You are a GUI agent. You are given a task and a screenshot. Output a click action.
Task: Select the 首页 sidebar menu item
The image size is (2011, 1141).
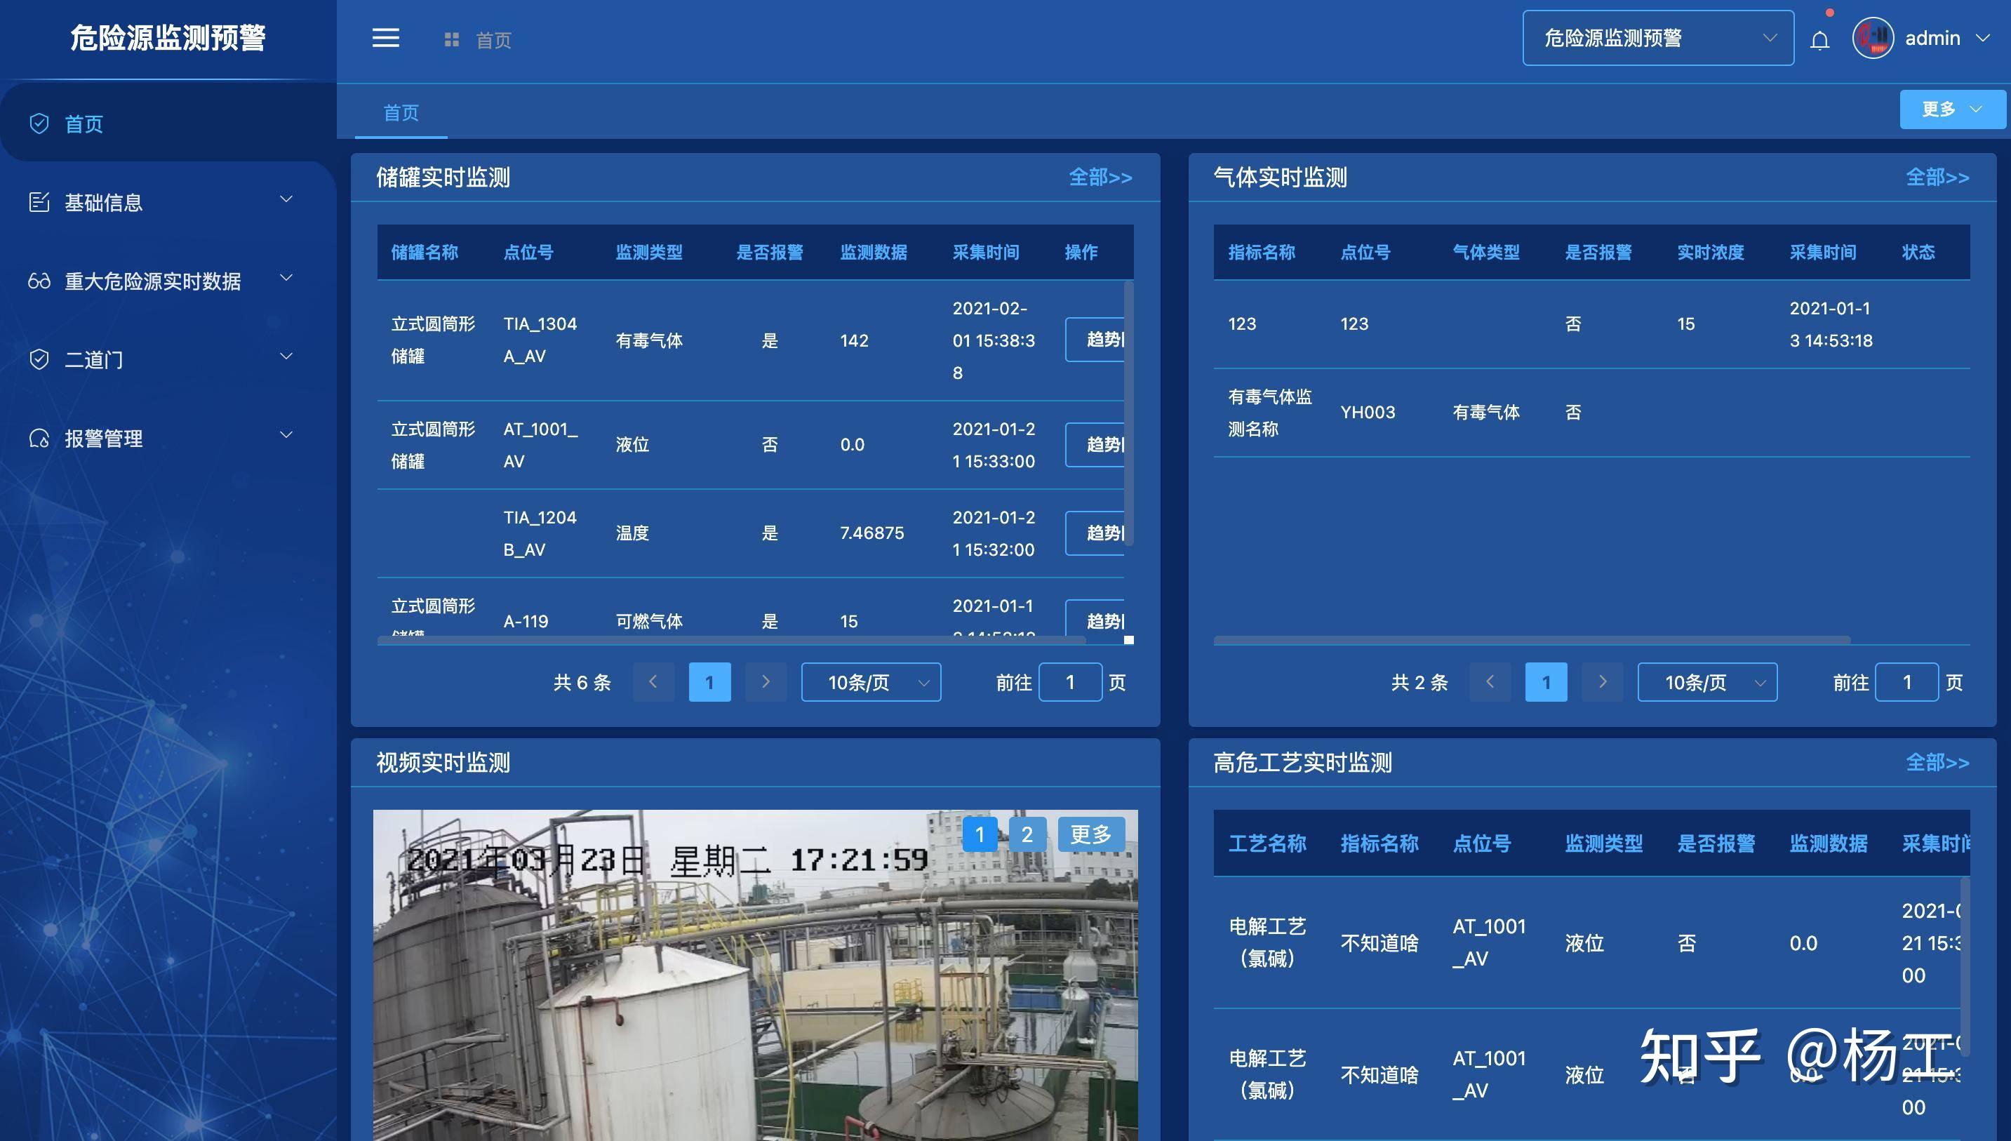pyautogui.click(x=168, y=124)
